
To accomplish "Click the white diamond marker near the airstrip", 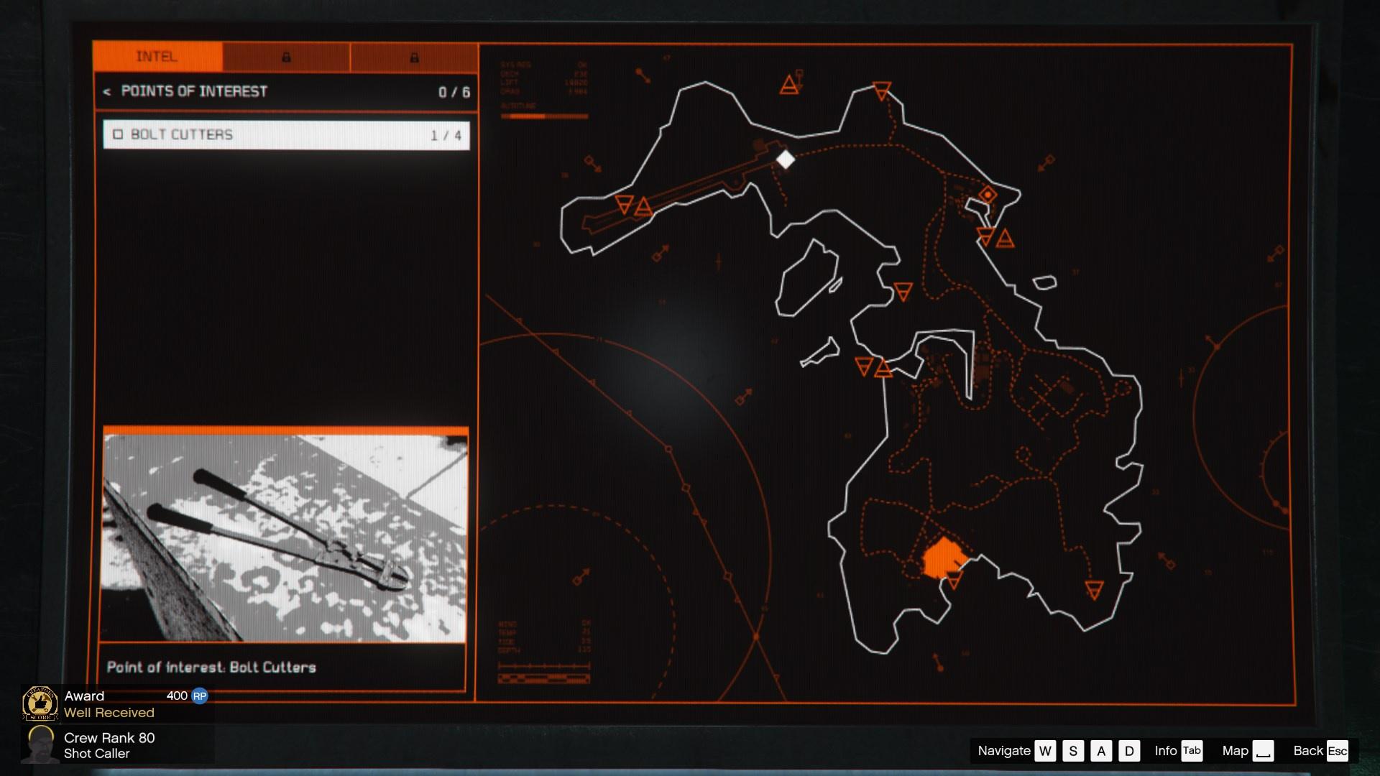I will (x=786, y=160).
